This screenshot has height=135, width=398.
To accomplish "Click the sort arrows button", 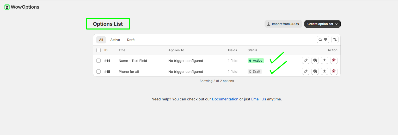I will tap(335, 40).
